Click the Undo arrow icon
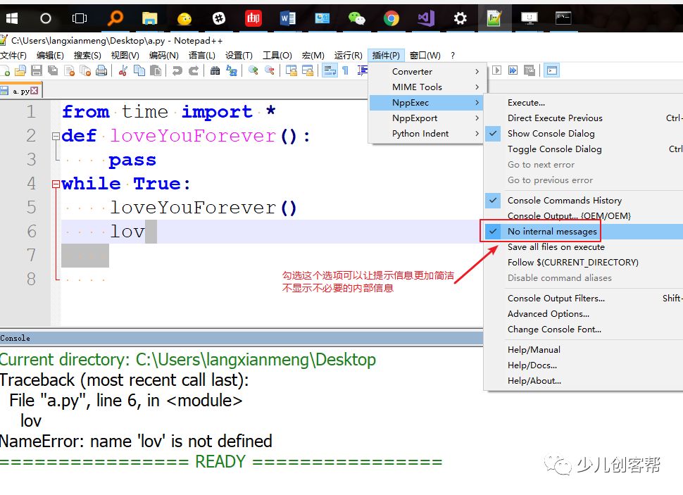This screenshot has width=683, height=495. pyautogui.click(x=177, y=70)
